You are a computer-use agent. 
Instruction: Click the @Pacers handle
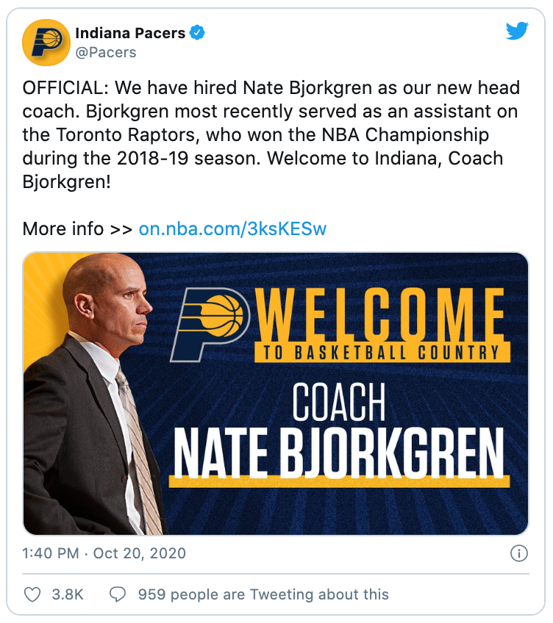tap(105, 53)
